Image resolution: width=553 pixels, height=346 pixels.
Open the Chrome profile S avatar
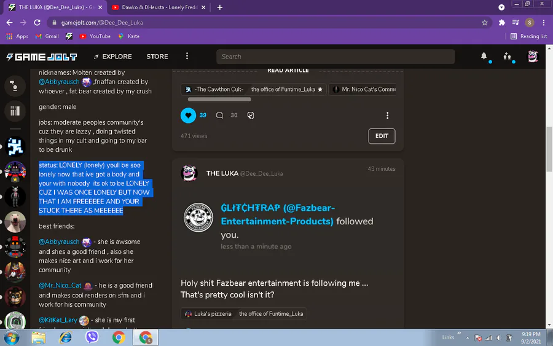point(530,23)
